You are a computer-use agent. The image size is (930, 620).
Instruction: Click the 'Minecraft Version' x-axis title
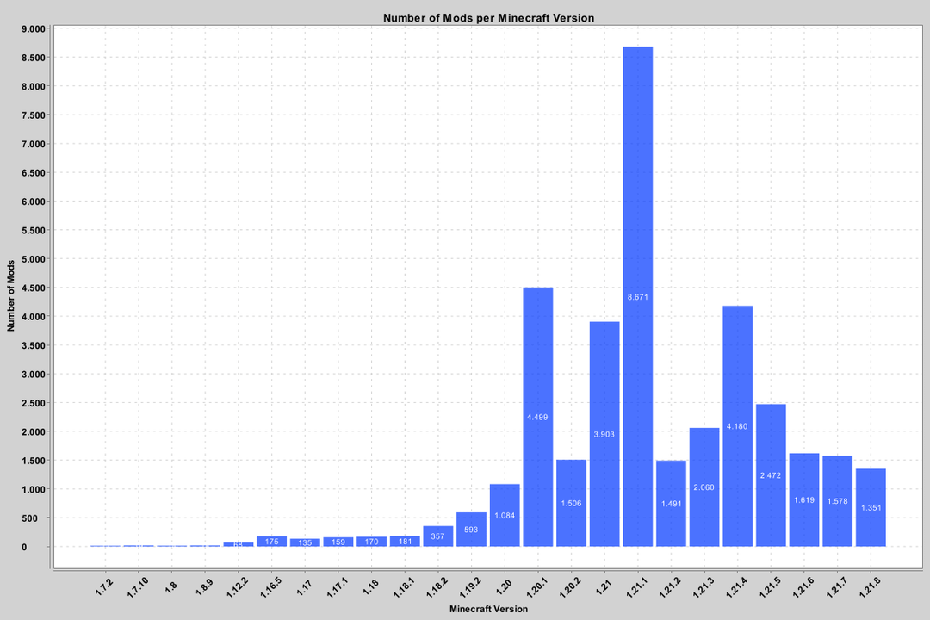488,609
